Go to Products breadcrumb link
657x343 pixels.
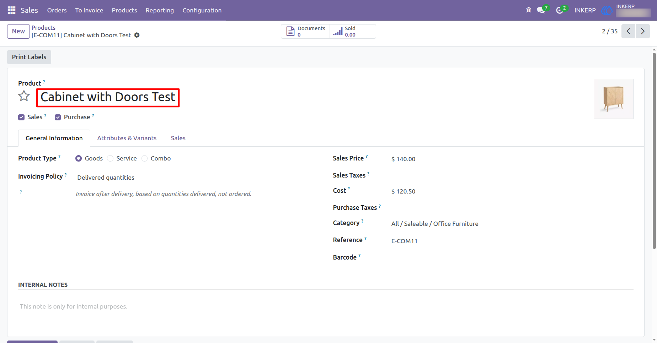point(43,28)
